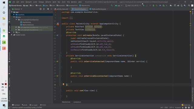Click the SDK Manager icon in the toolbar
This screenshot has width=194, height=109.
click(x=185, y=5)
